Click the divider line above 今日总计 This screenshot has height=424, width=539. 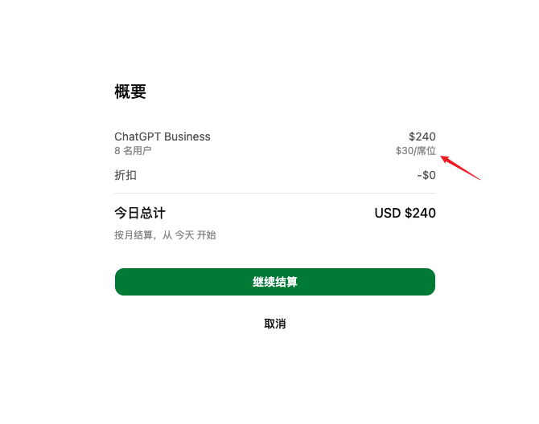[275, 194]
